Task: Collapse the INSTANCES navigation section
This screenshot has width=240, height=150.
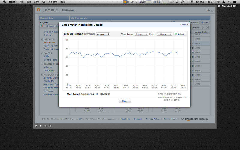Action: 42,39
